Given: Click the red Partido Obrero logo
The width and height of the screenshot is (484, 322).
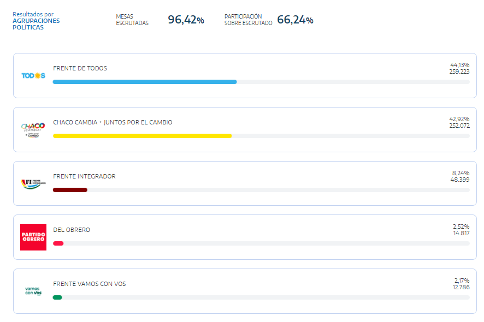Looking at the screenshot, I should (x=33, y=237).
